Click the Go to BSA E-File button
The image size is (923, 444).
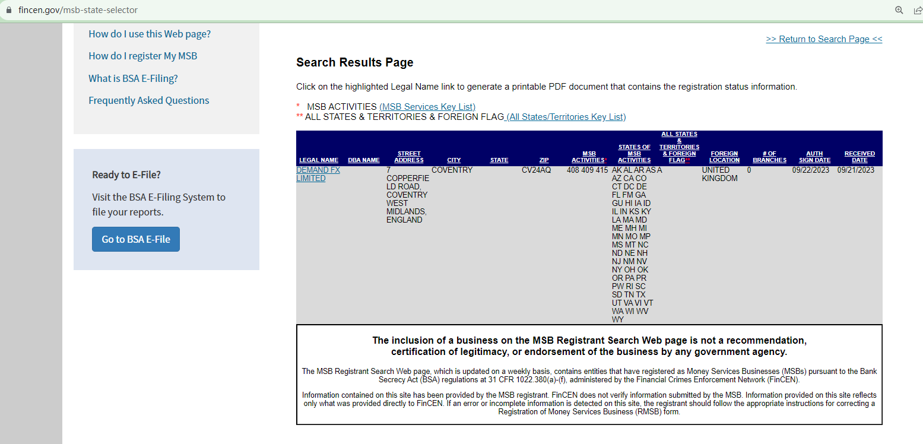coord(136,239)
